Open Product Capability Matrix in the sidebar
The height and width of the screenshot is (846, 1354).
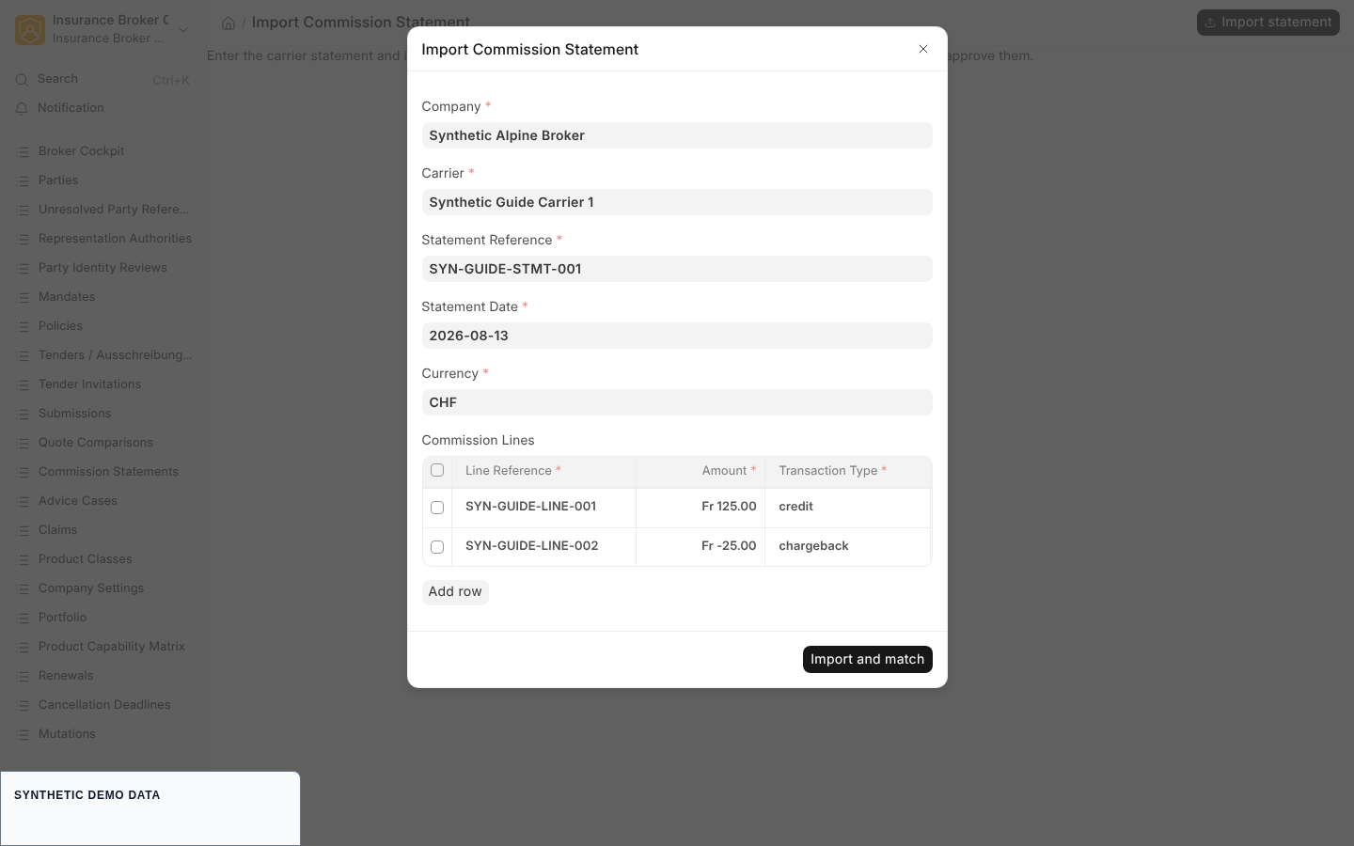[x=112, y=647]
